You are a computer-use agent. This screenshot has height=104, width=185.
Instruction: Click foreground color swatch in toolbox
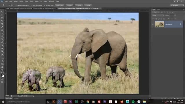pos(1,75)
